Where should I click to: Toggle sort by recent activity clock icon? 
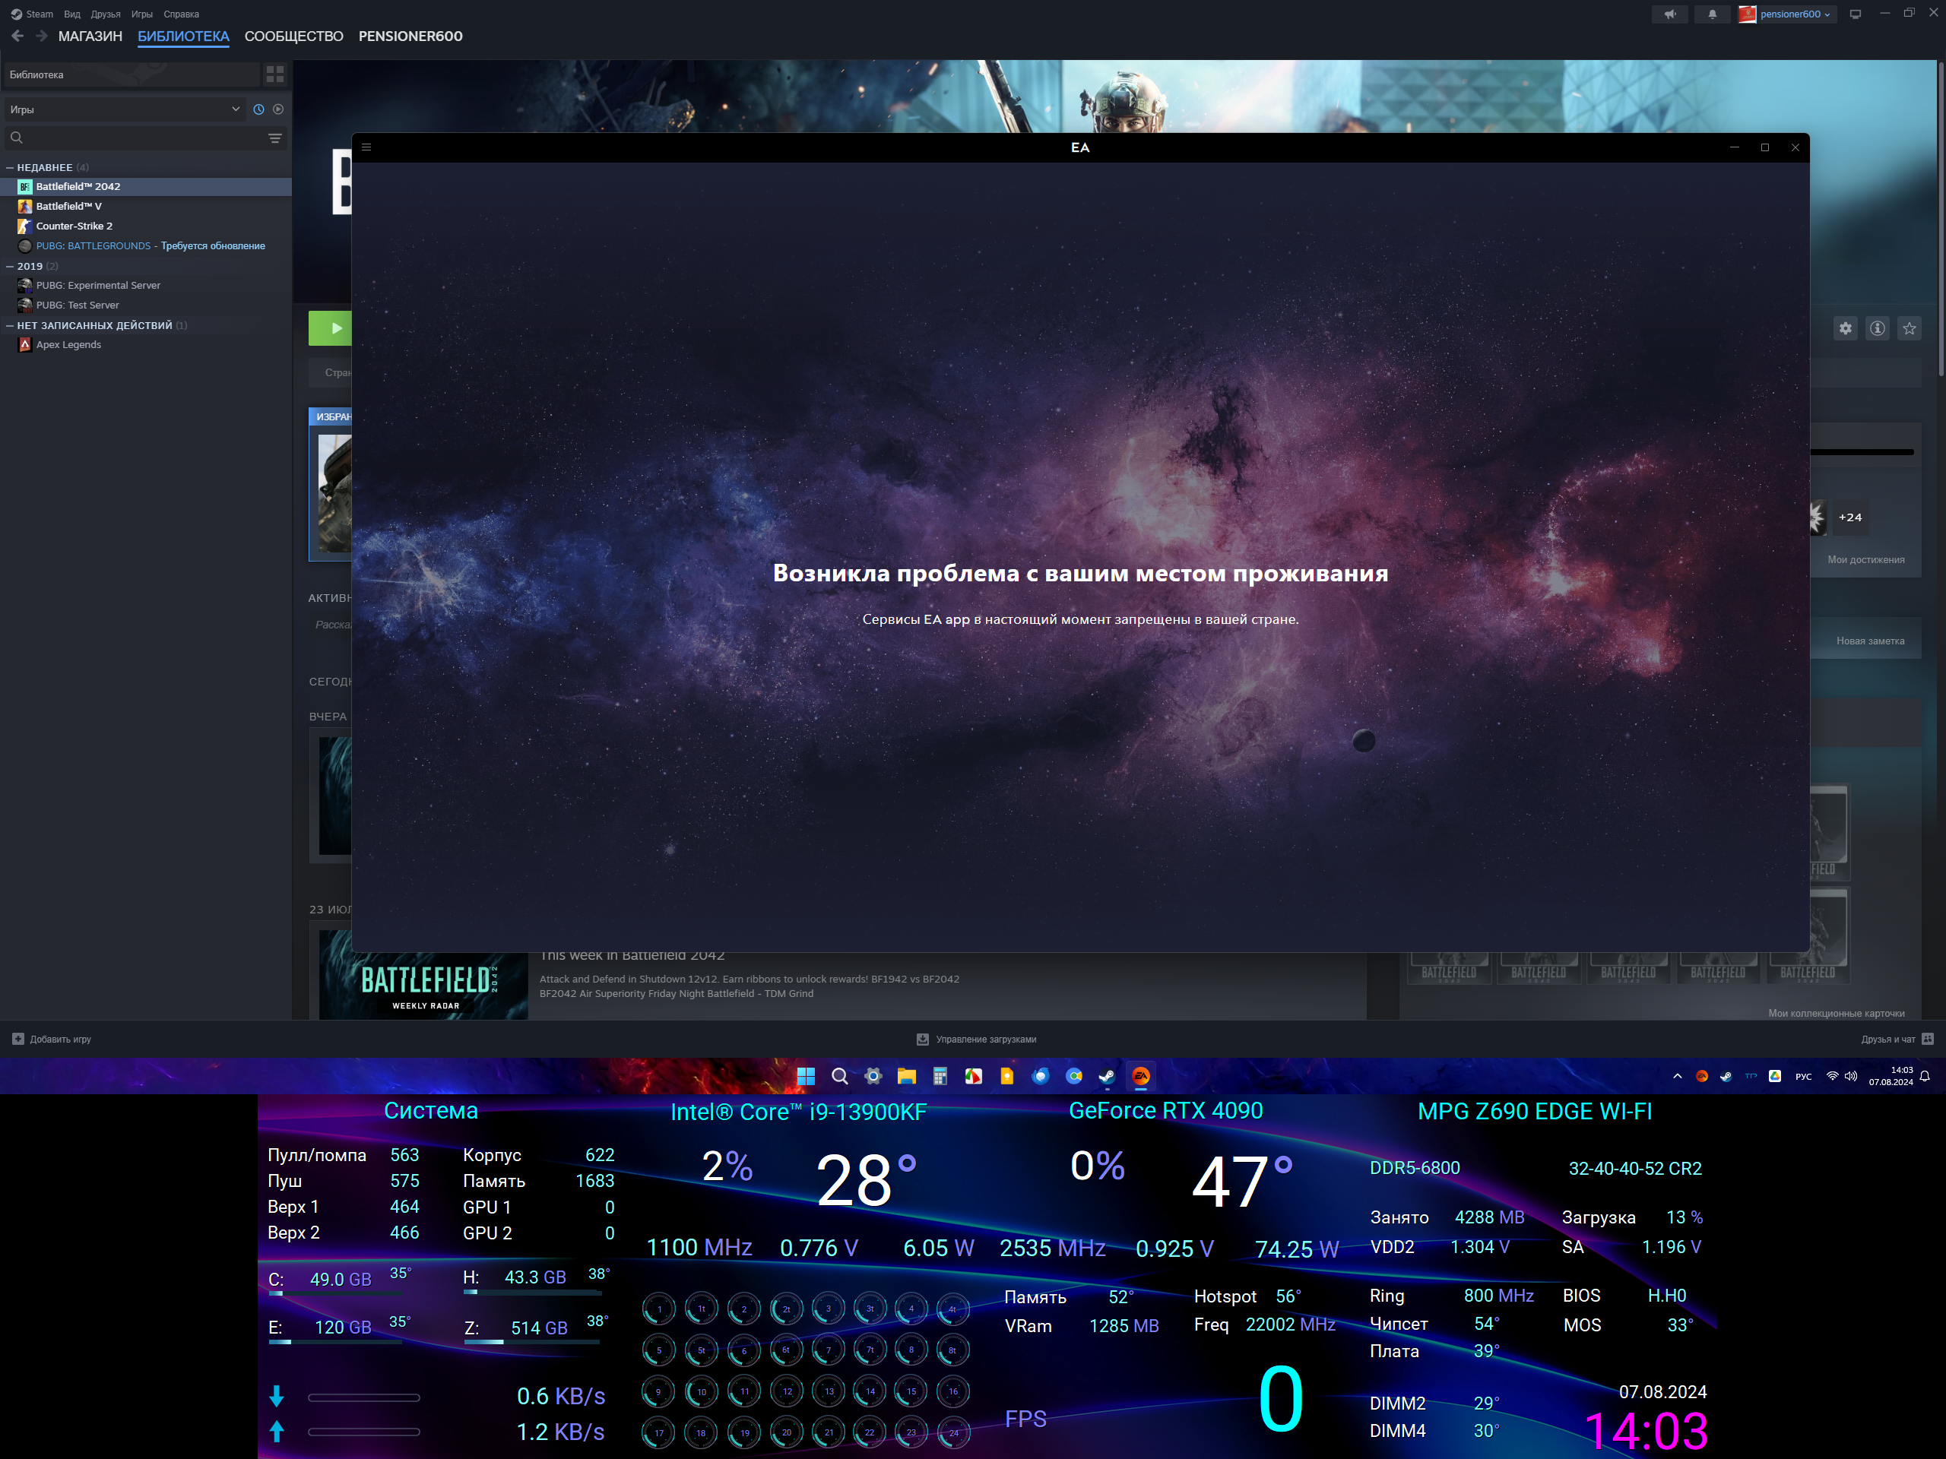pos(258,110)
